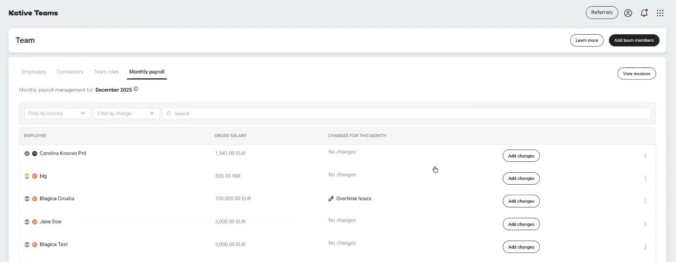This screenshot has height=262, width=676.
Task: Open more options for Carolina Kosovo Prd
Action: click(645, 156)
